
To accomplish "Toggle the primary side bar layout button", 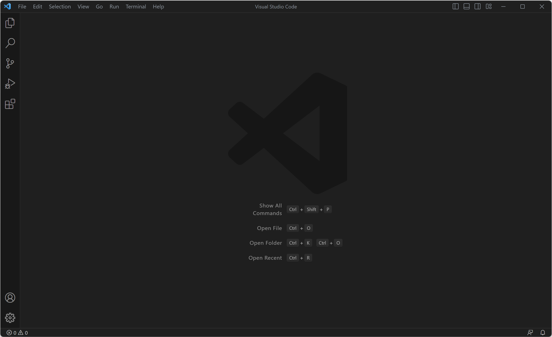I will [x=455, y=6].
